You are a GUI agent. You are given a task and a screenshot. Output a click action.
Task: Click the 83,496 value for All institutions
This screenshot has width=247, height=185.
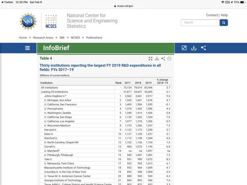tap(148, 87)
